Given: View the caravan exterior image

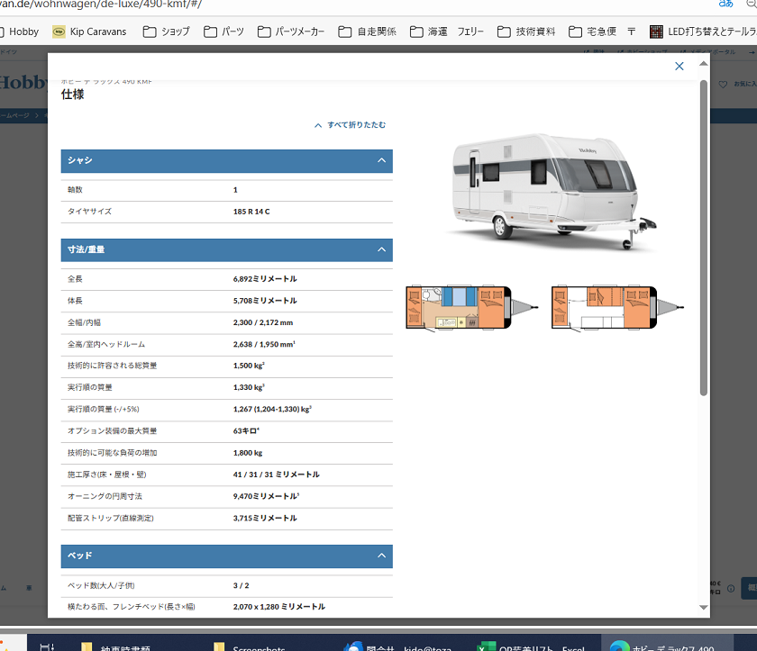Looking at the screenshot, I should [550, 192].
